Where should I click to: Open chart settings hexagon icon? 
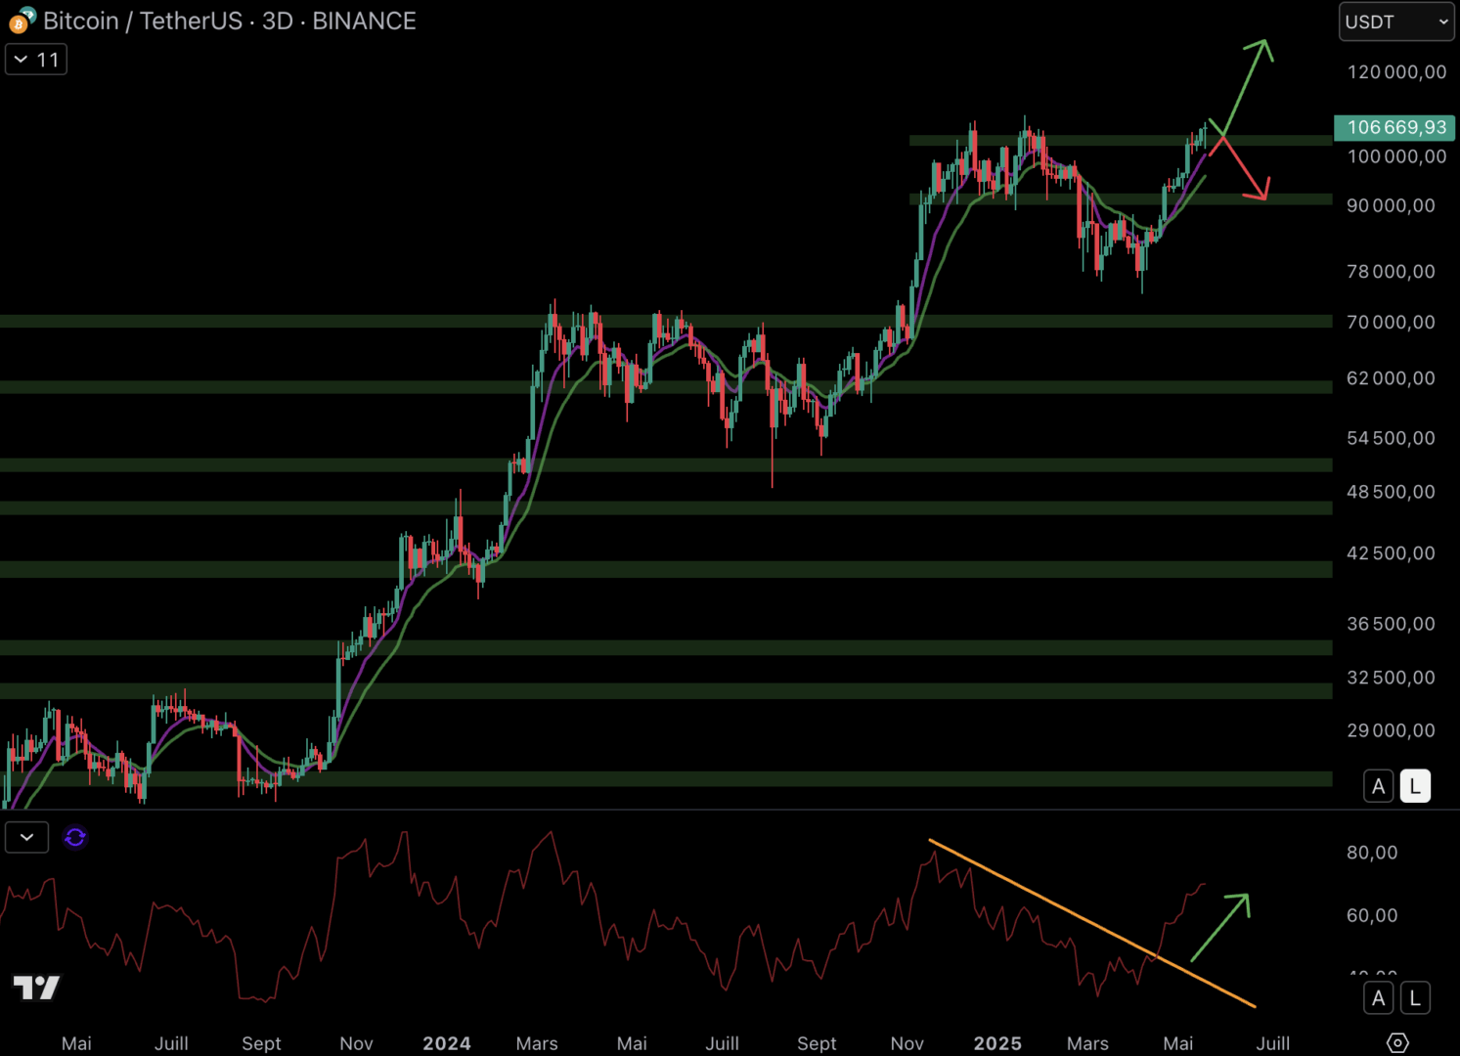point(1397,1043)
